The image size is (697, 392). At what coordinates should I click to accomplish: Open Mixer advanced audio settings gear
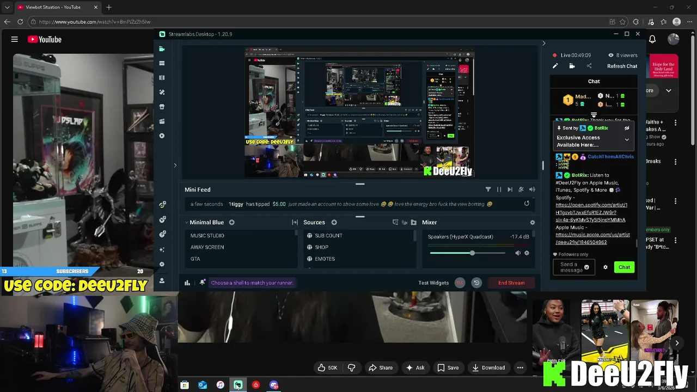coord(532,222)
